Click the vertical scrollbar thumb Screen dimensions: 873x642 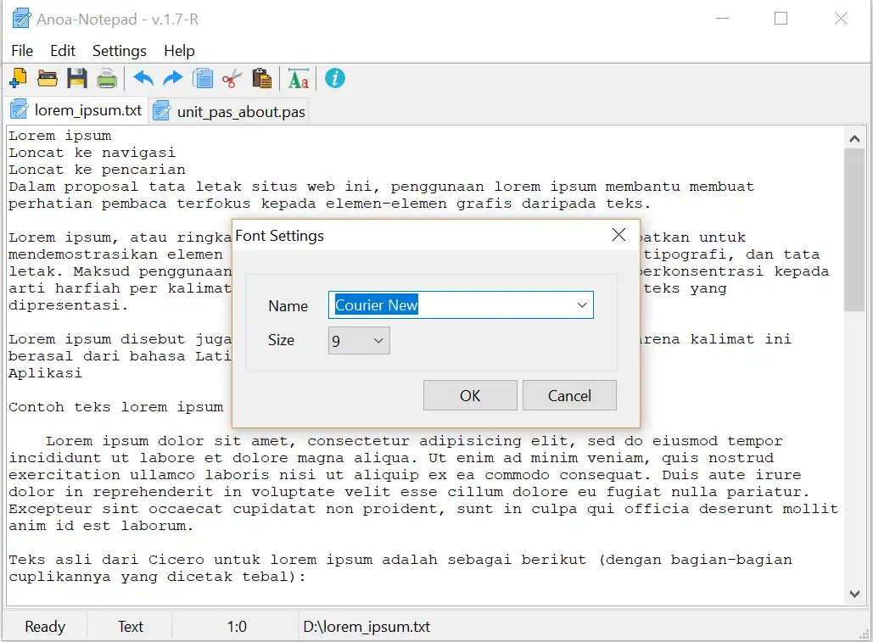tap(854, 230)
